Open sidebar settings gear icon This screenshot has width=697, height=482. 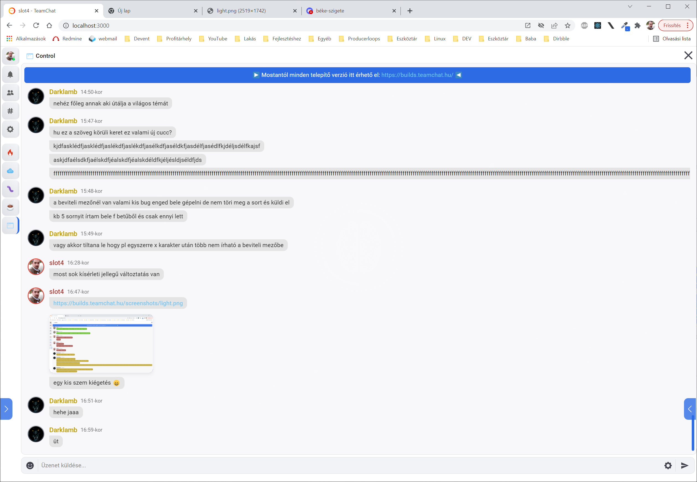(x=10, y=129)
